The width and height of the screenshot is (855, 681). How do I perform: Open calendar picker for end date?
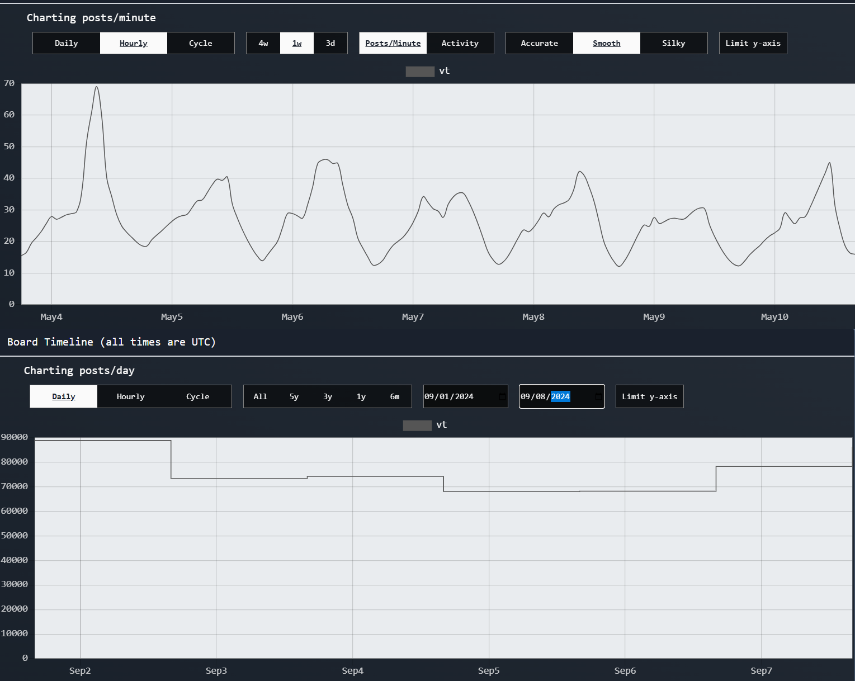click(x=598, y=396)
